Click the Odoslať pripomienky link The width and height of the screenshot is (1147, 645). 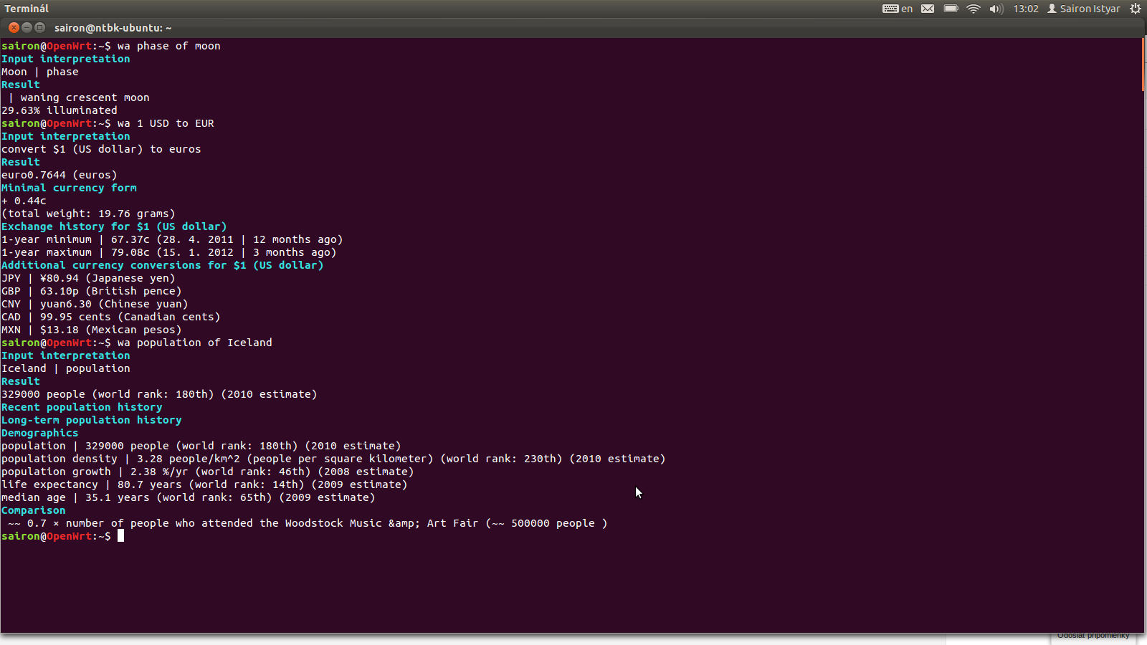pyautogui.click(x=1093, y=634)
